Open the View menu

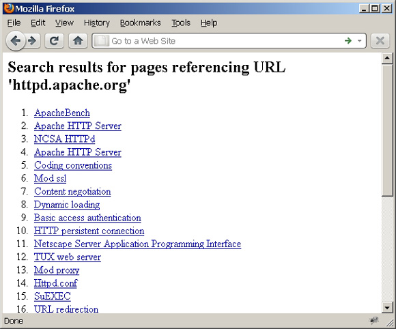coord(64,23)
